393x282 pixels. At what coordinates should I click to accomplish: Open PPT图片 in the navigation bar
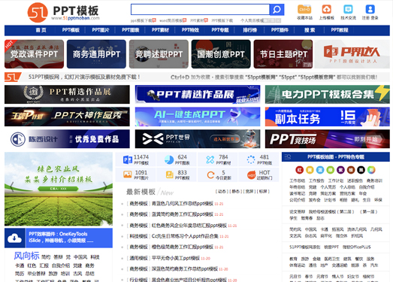tap(101, 30)
